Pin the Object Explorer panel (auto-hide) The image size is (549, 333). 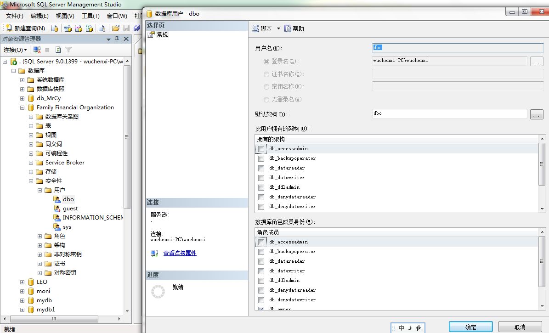117,39
